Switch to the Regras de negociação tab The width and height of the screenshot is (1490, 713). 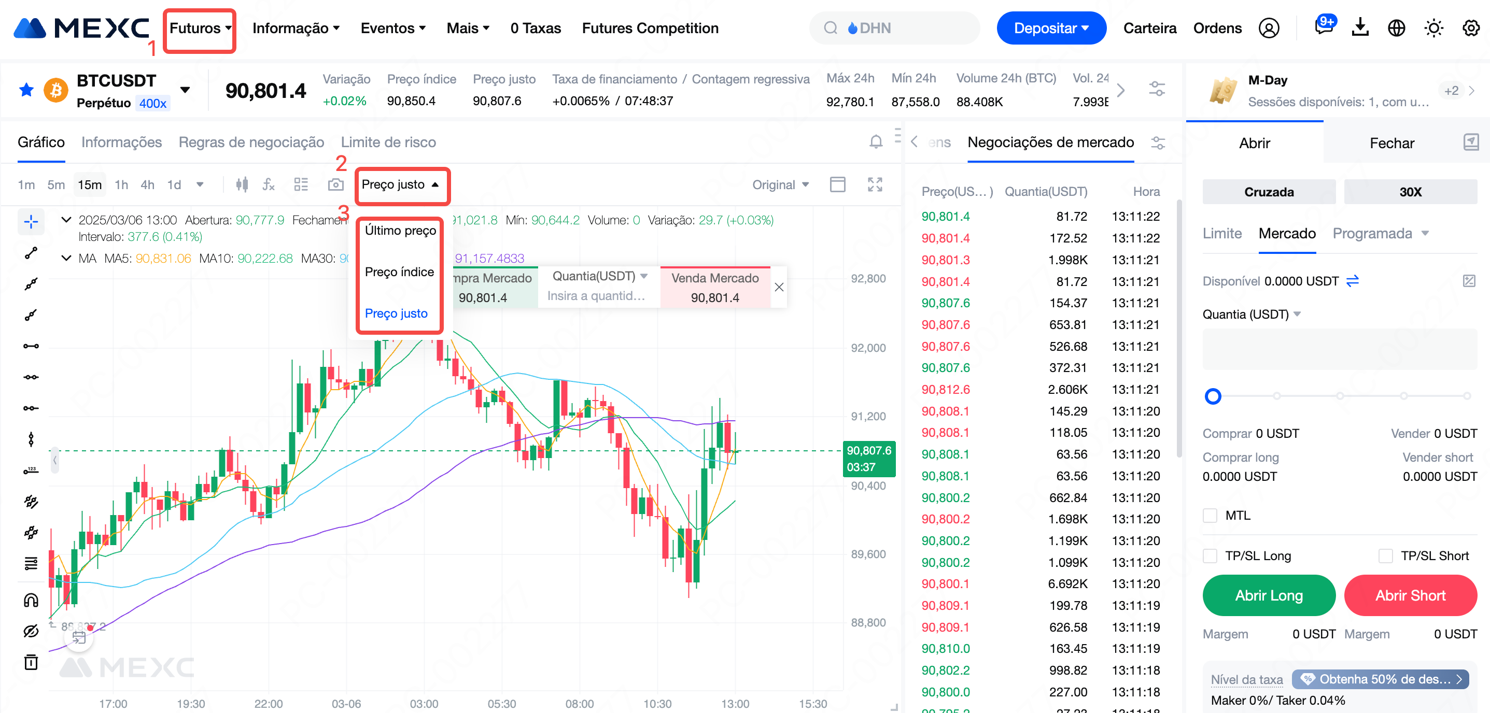251,142
